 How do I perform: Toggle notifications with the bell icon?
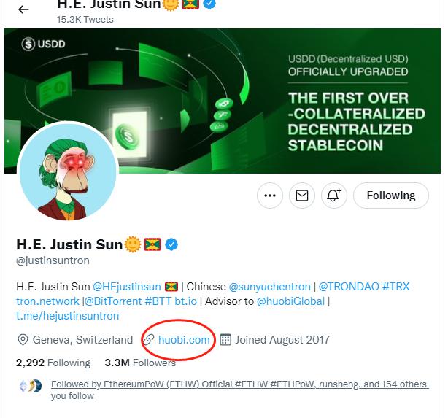click(334, 196)
